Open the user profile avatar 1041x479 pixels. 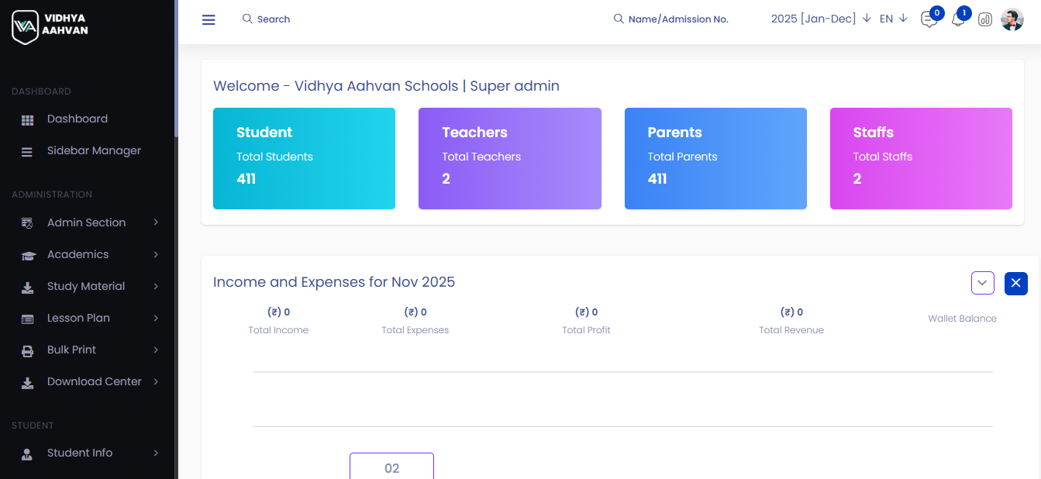tap(1012, 19)
